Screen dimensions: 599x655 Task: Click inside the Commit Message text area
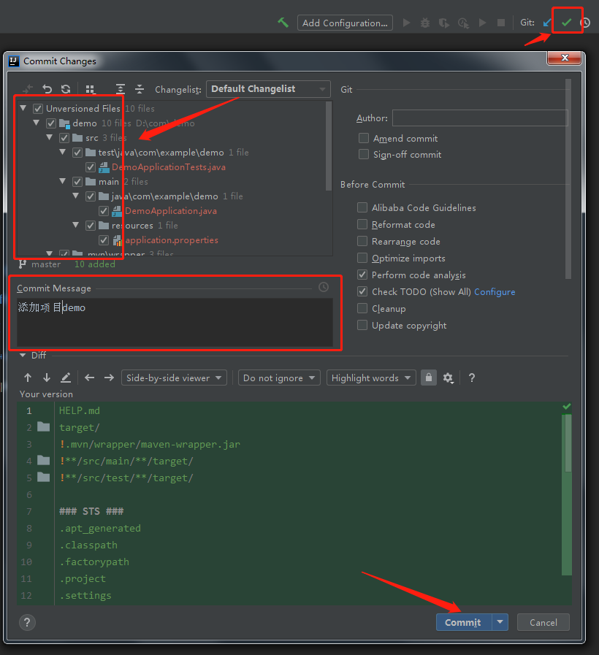click(175, 321)
